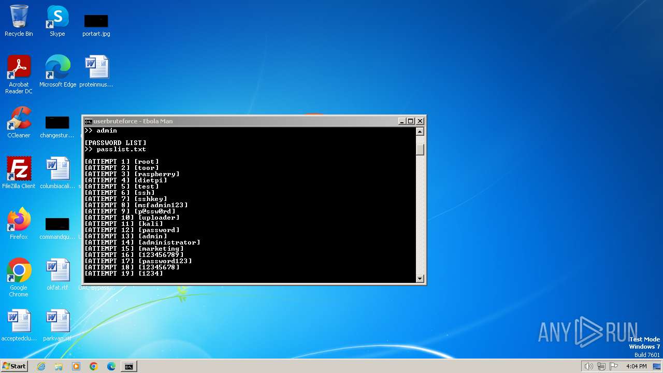Screen dimensions: 663x373
Task: Select the proteinmus Word document icon
Action: (96, 71)
